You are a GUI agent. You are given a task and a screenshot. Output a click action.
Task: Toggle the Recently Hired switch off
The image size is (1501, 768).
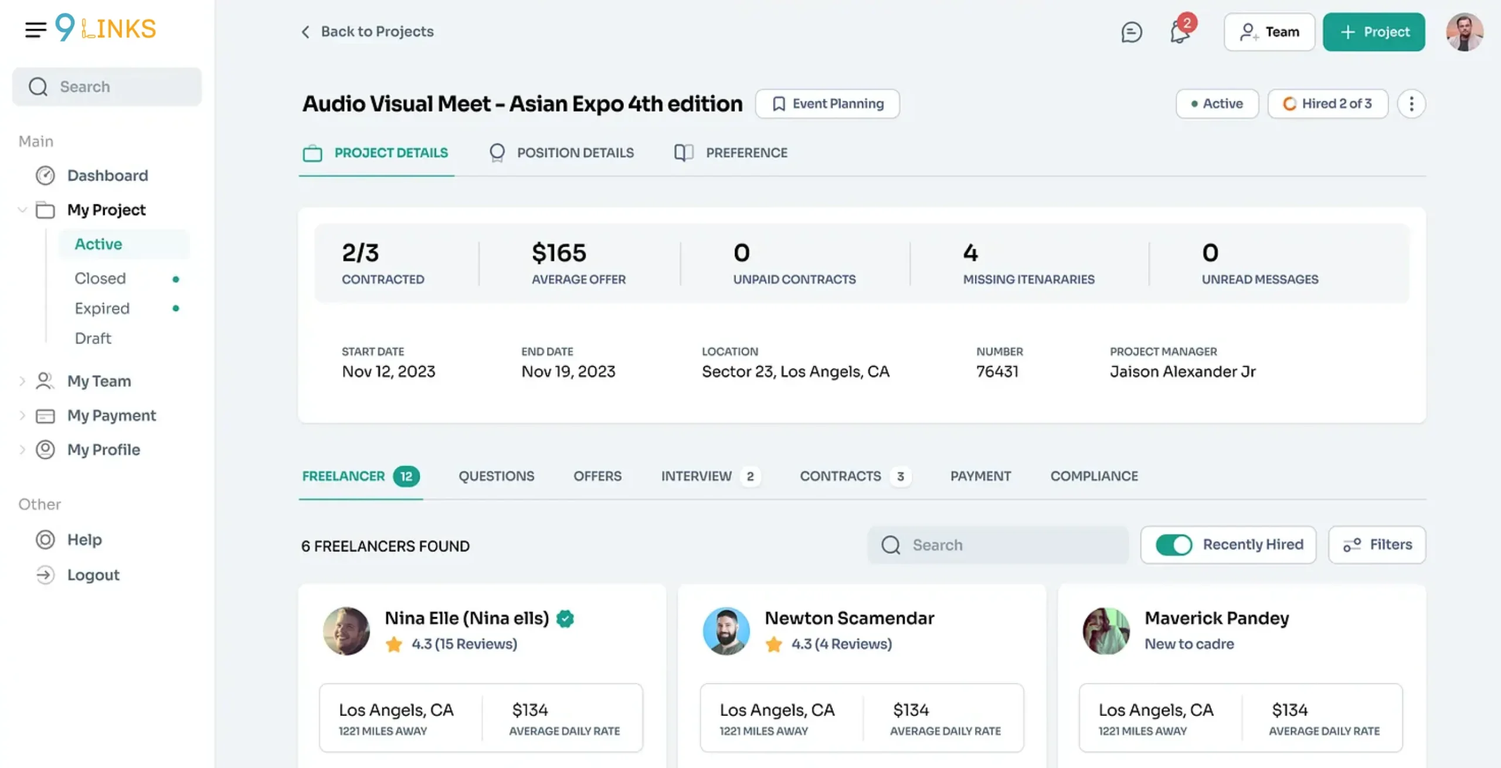pos(1173,545)
